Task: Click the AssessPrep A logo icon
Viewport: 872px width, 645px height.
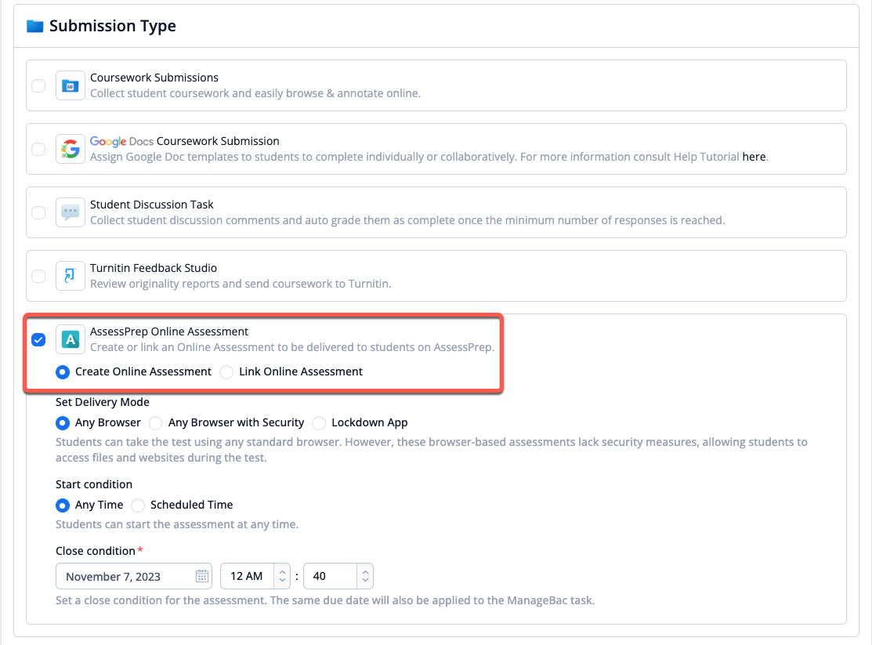Action: click(x=70, y=339)
